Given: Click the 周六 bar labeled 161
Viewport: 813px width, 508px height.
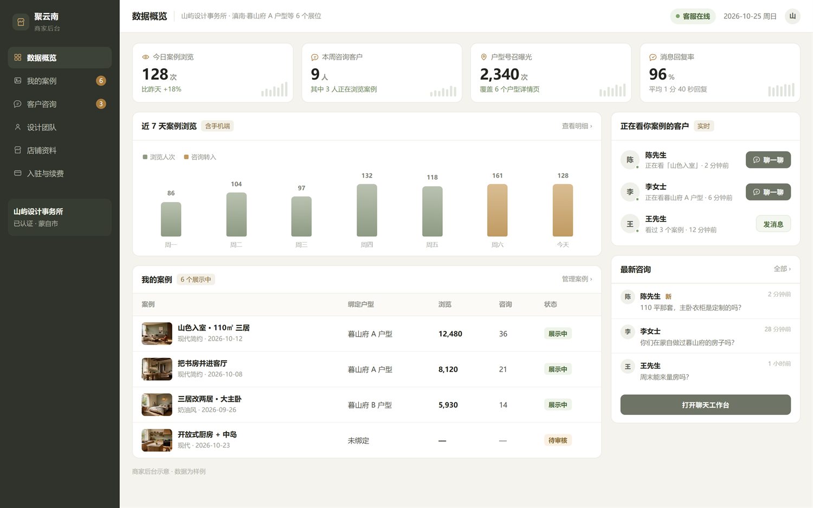Looking at the screenshot, I should click(x=498, y=210).
